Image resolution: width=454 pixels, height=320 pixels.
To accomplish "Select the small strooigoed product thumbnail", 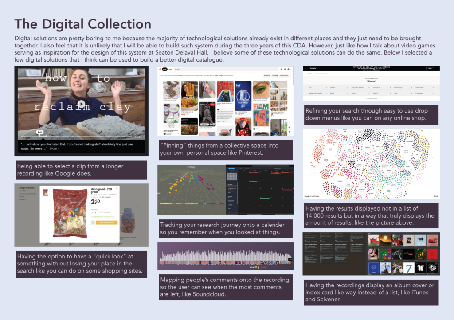I will (x=46, y=192).
